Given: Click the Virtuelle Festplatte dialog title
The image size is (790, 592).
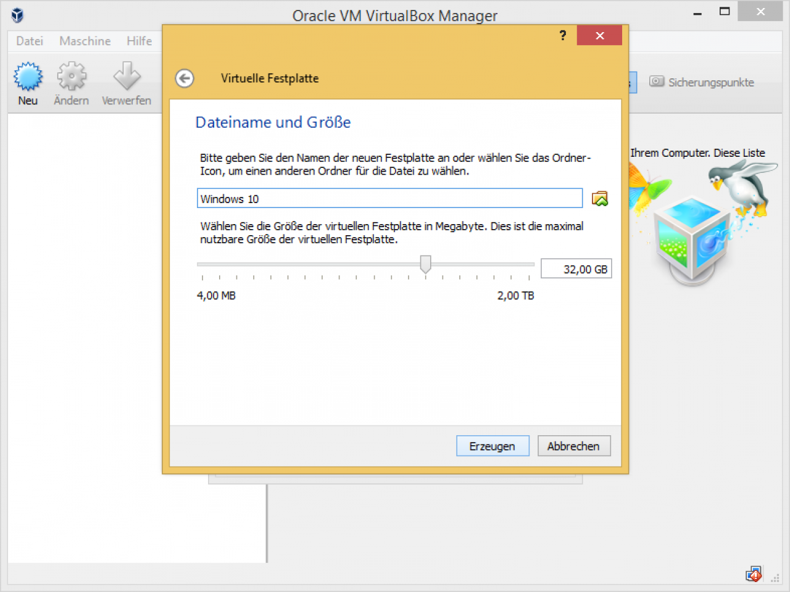Looking at the screenshot, I should coord(270,78).
